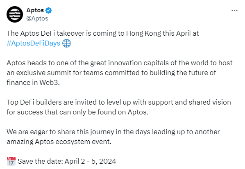245x169 pixels.
Task: Open the Aptos profile avatar
Action: 15,14
